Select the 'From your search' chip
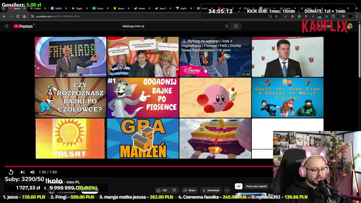 (x=256, y=186)
